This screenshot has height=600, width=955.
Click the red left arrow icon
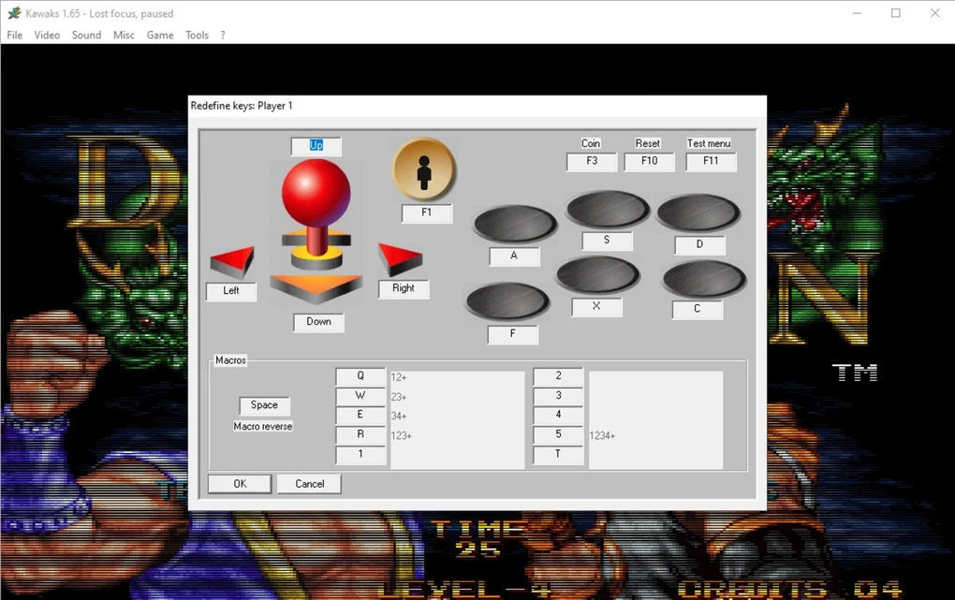(232, 262)
